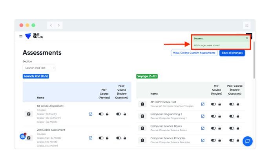Viewport: 270px width, 168px height.
Task: Dismiss the Success notification
Action: (247, 38)
